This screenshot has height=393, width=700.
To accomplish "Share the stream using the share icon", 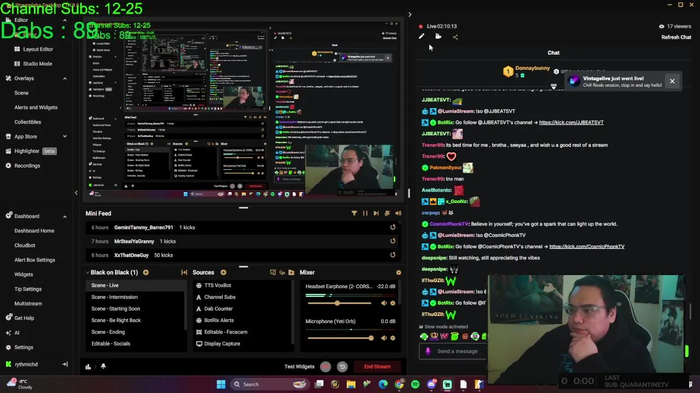I will coord(455,37).
